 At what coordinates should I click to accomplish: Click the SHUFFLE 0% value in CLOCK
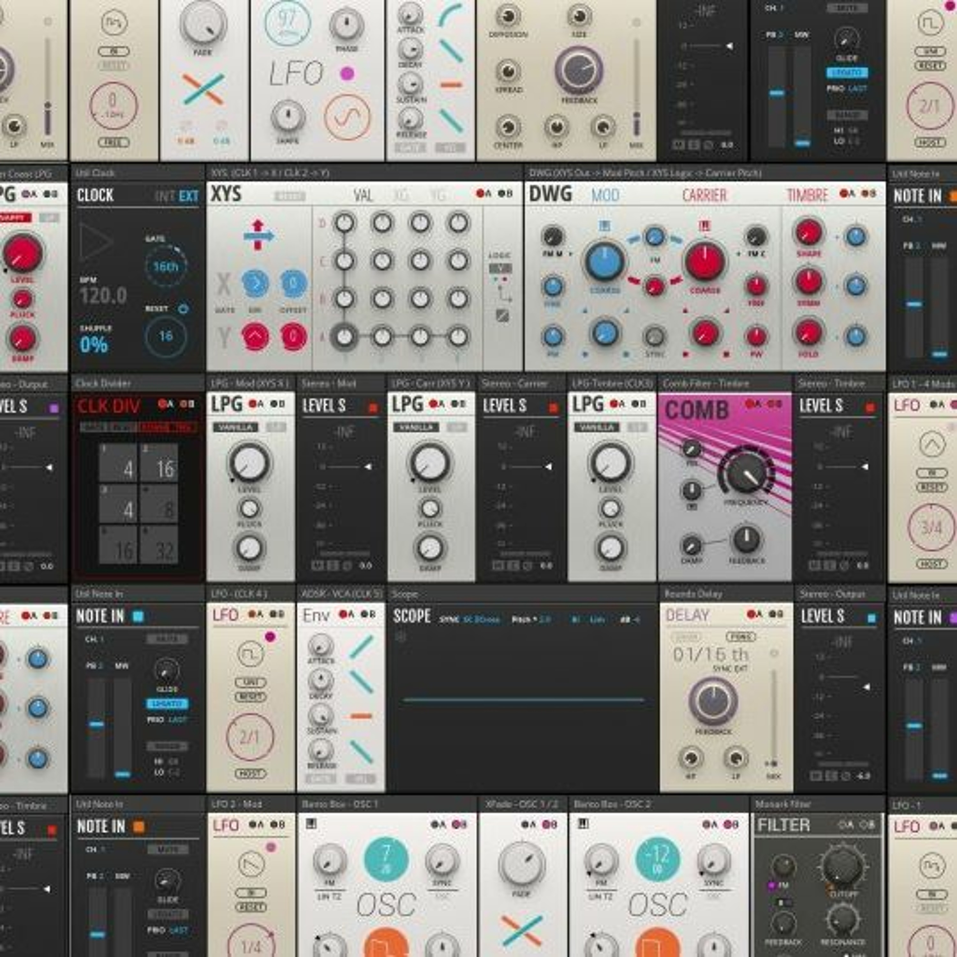[93, 344]
